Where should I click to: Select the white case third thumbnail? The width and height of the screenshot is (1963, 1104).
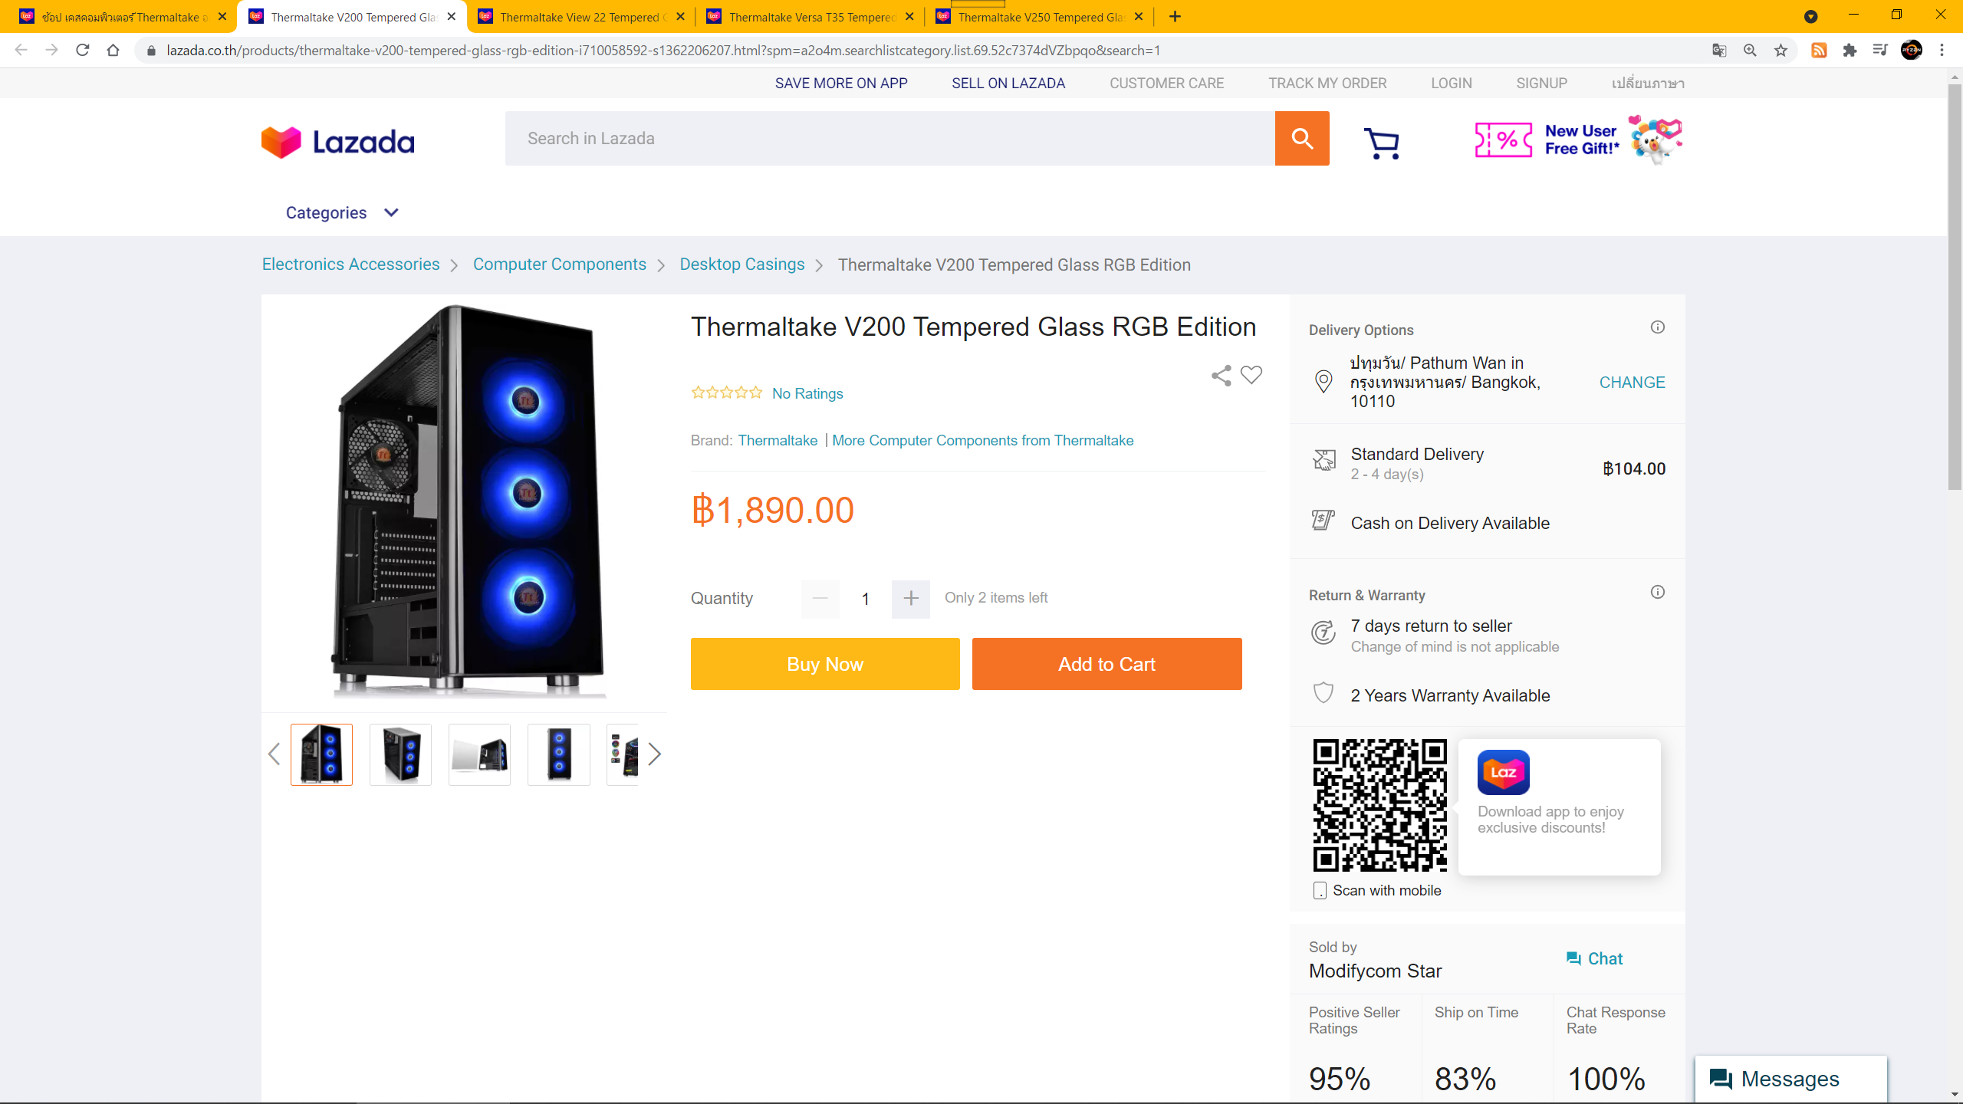tap(479, 754)
